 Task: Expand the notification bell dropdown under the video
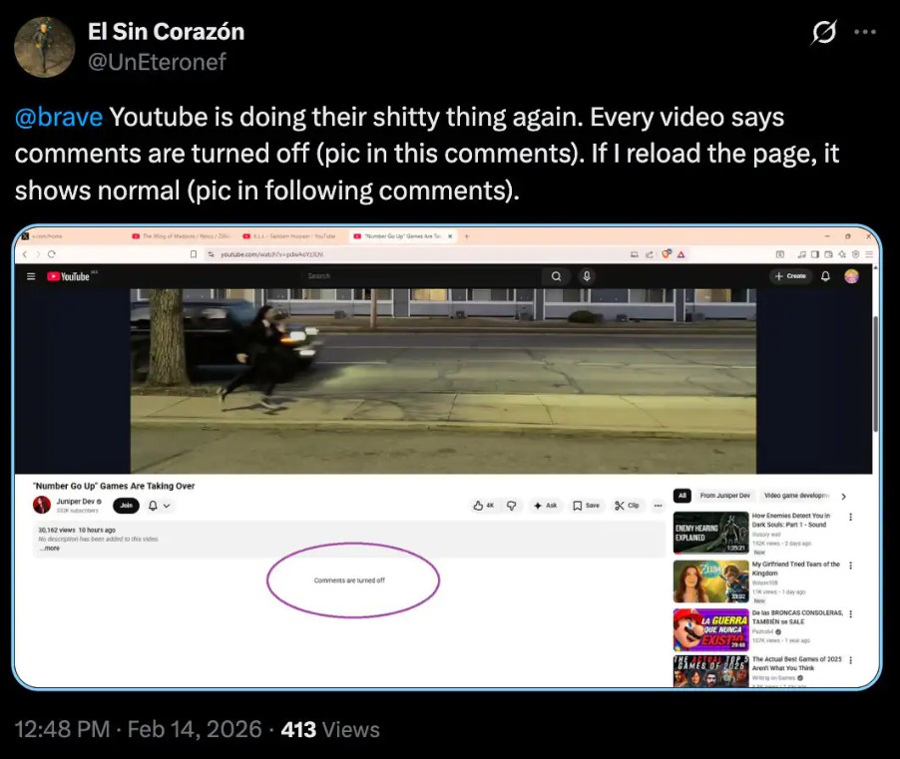pyautogui.click(x=160, y=506)
